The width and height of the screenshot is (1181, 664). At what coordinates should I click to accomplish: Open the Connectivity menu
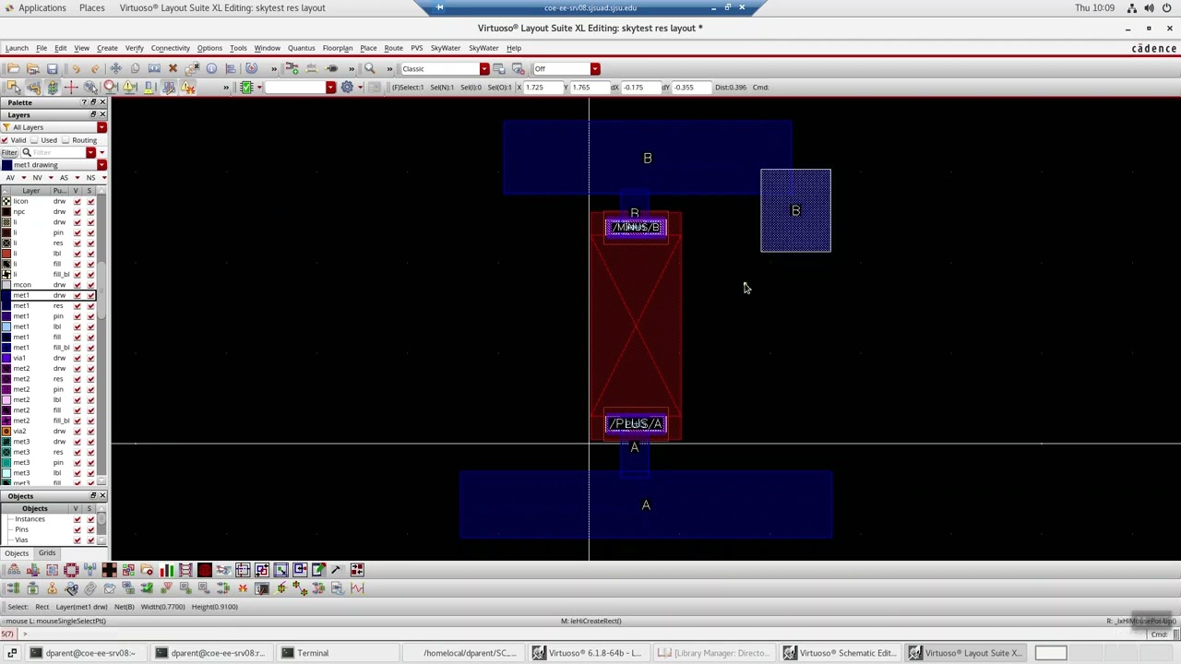point(170,48)
